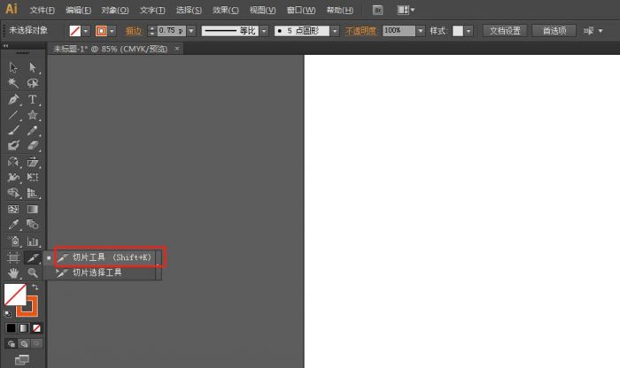Open the Bridge (Br) icon in menu bar
The width and height of the screenshot is (620, 368).
tap(378, 10)
